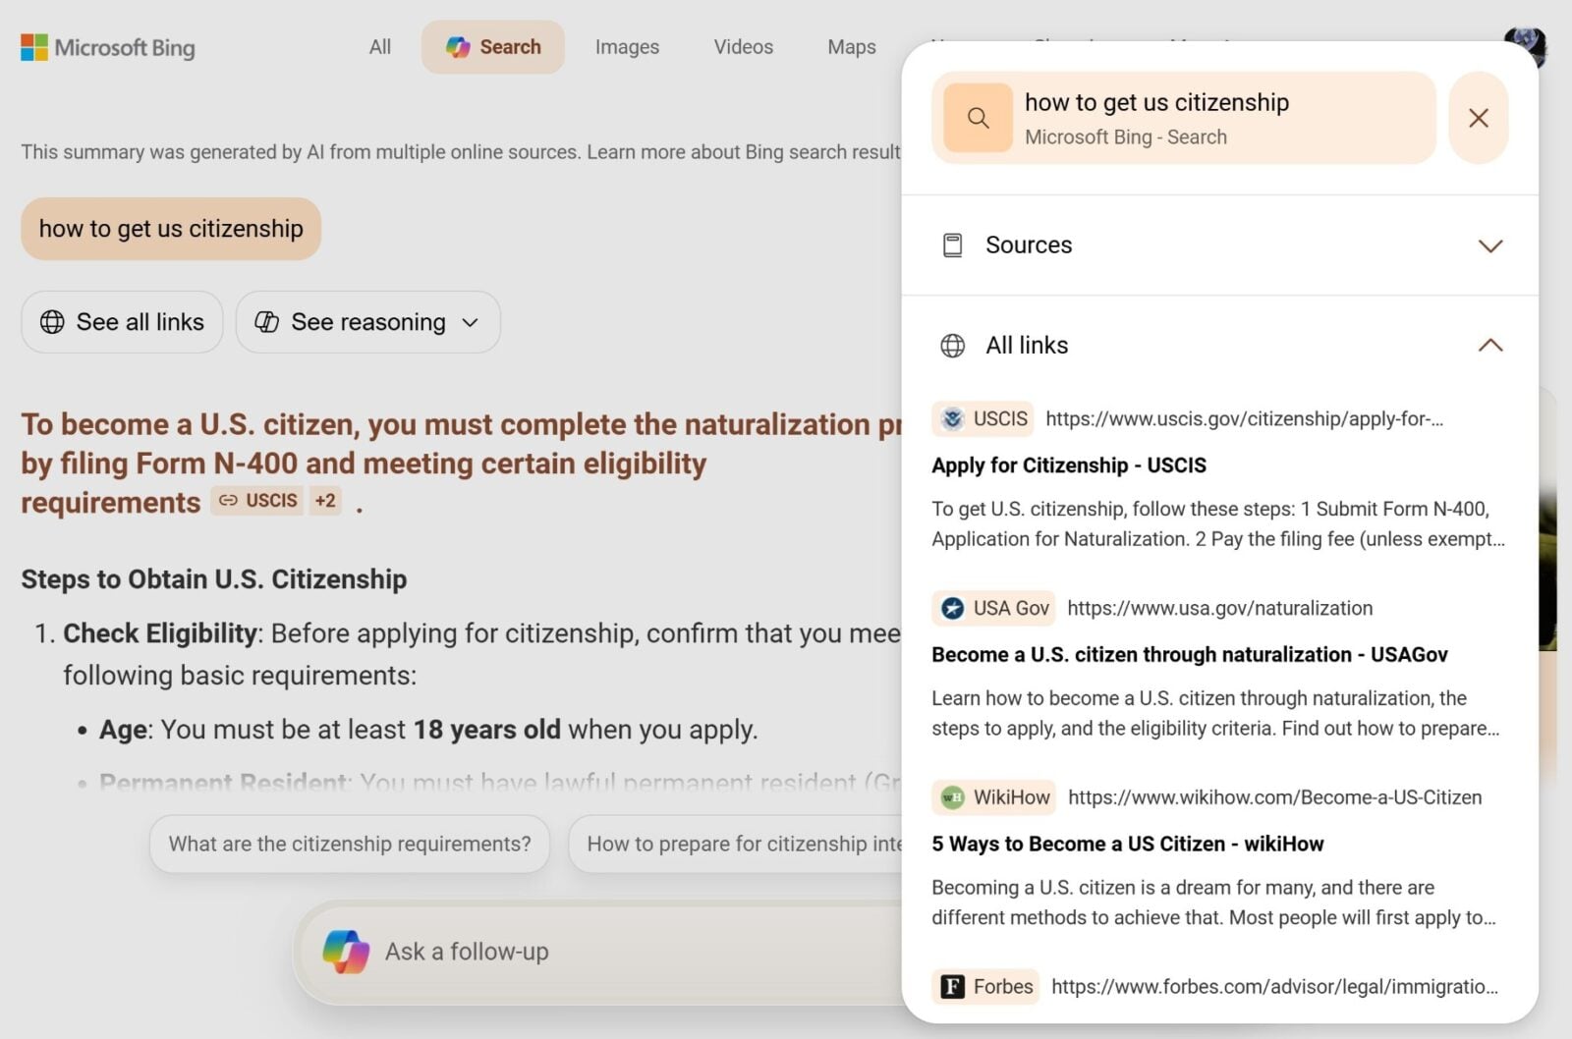Viewport: 1572px width, 1039px height.
Task: Collapse the All links section
Action: point(1489,346)
